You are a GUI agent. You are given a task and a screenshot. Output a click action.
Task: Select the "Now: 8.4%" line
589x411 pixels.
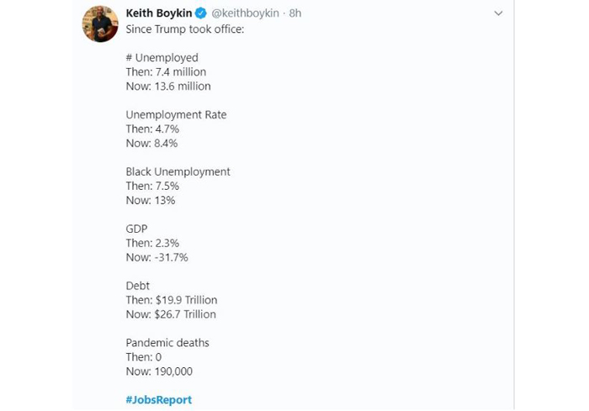(151, 144)
